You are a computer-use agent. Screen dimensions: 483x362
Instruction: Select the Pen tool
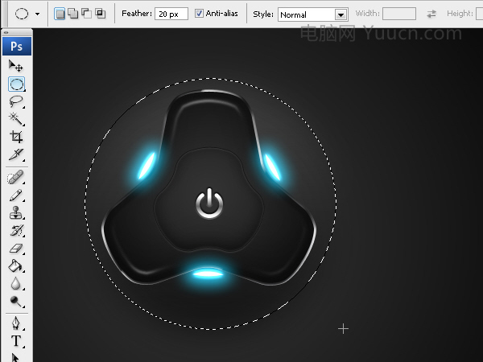16,323
